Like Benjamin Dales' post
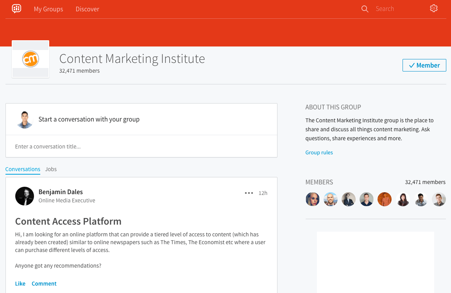This screenshot has width=451, height=293. pyautogui.click(x=20, y=284)
